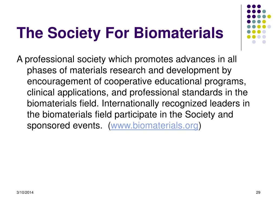Click the slide title The Society For Biomaterials
The width and height of the screenshot is (277, 207).
[120, 33]
